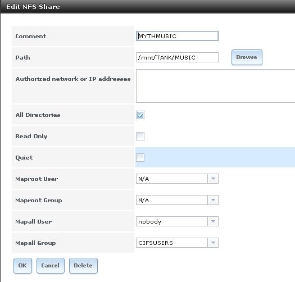Screen dimensions: 295x282
Task: Confirm changes with the OK button
Action: (22, 266)
